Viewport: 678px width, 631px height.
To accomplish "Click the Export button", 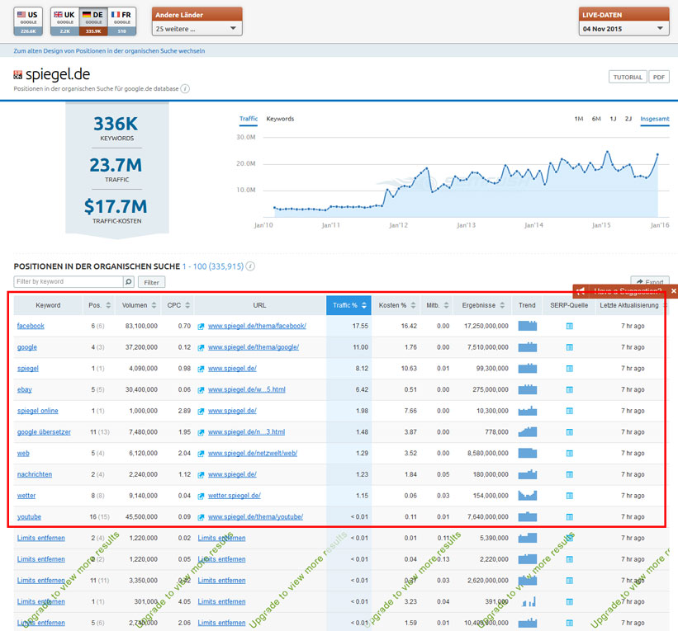I will pyautogui.click(x=650, y=281).
